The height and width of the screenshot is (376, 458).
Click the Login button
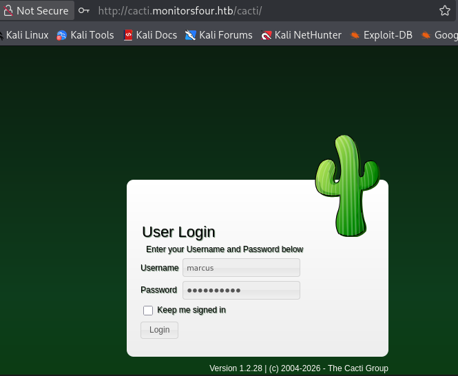[x=160, y=330]
